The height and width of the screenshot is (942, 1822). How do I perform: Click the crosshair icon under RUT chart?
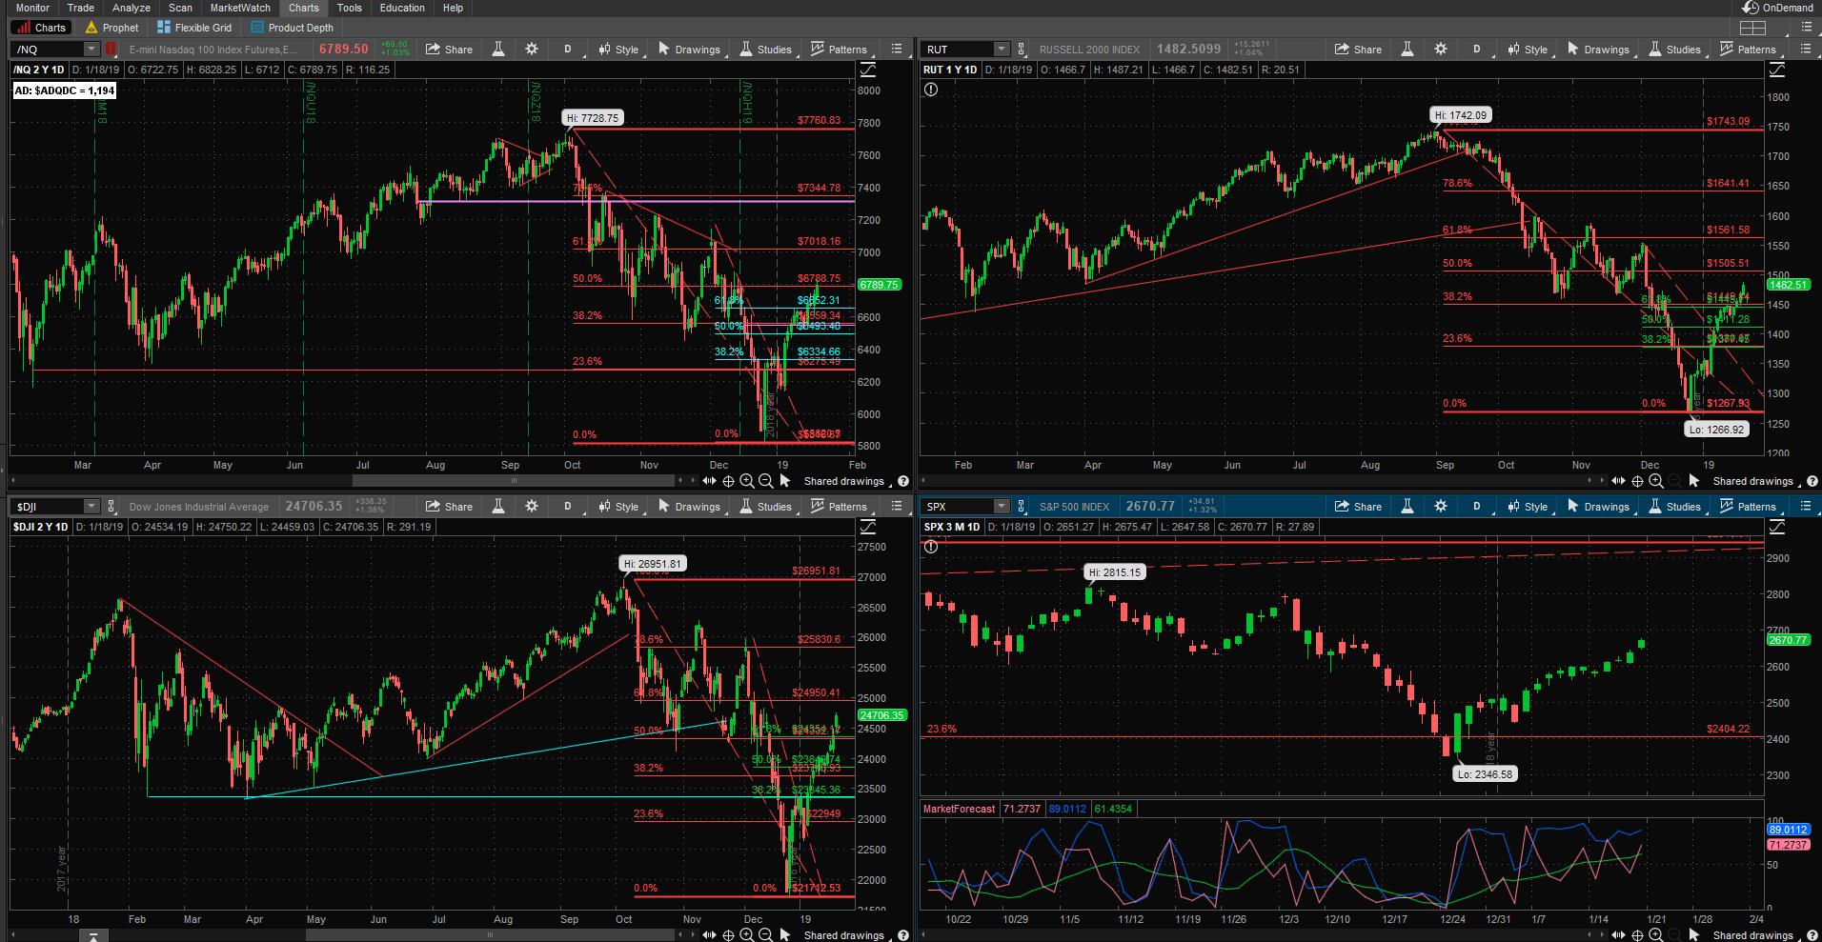click(x=1638, y=481)
